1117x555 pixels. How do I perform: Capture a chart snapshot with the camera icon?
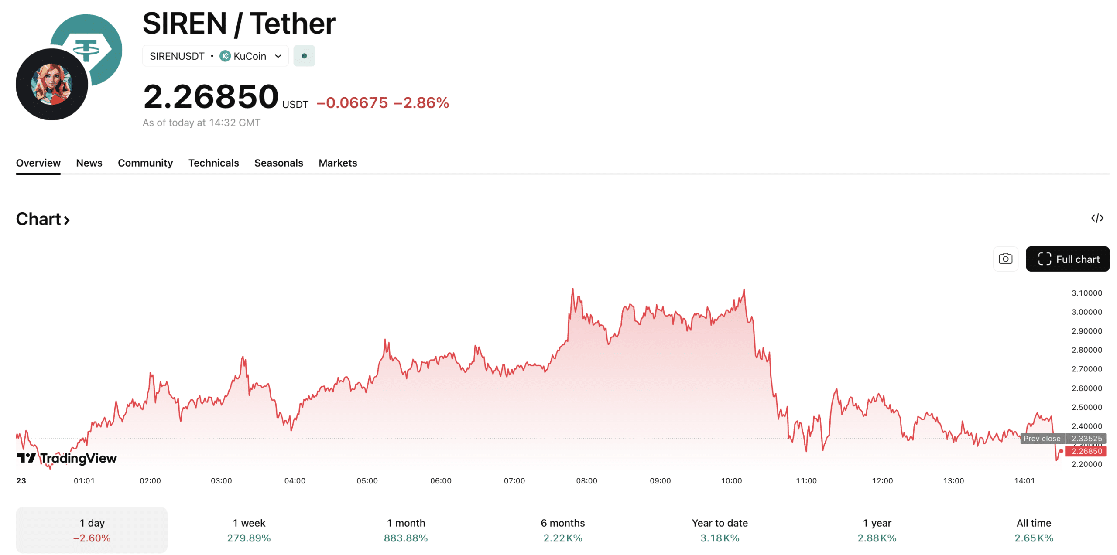pyautogui.click(x=1005, y=259)
